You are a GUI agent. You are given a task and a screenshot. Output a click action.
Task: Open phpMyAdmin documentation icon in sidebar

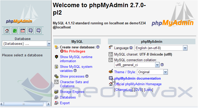pos(31,31)
